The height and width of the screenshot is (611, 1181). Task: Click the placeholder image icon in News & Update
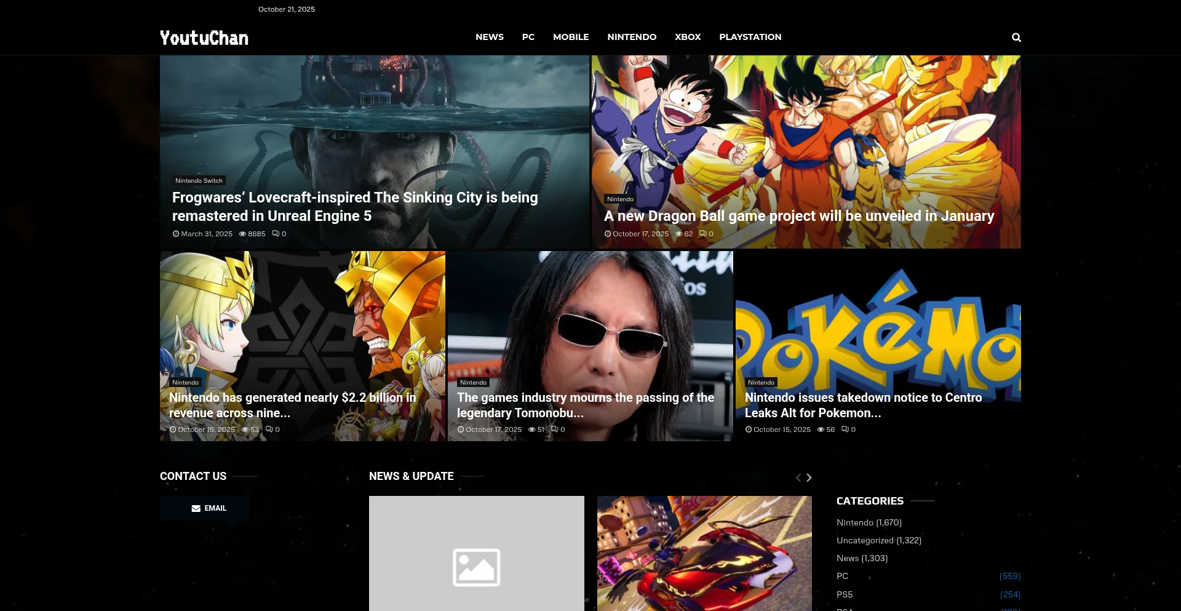(476, 567)
